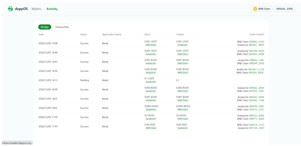Select date 2022/12/05 17:43
Image resolution: width=301 pixels, height=146 pixels.
point(48,126)
